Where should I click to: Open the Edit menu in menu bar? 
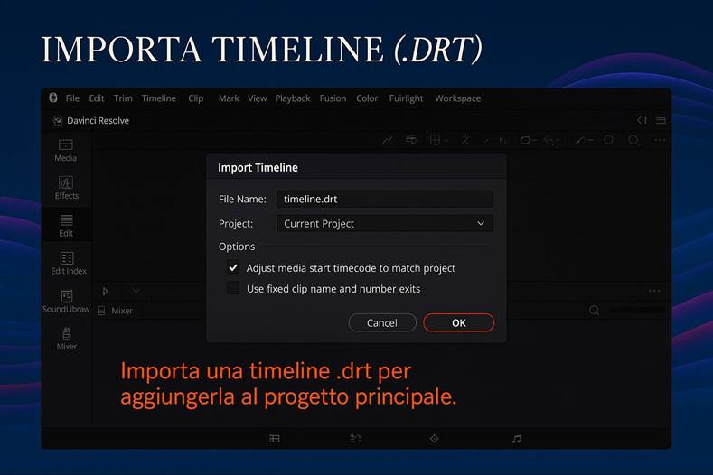(97, 98)
